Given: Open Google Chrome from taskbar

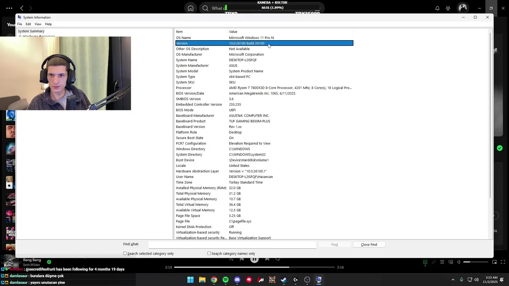Looking at the screenshot, I should 214,280.
